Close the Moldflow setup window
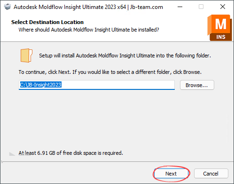This screenshot has width=234, height=184. point(223,7)
